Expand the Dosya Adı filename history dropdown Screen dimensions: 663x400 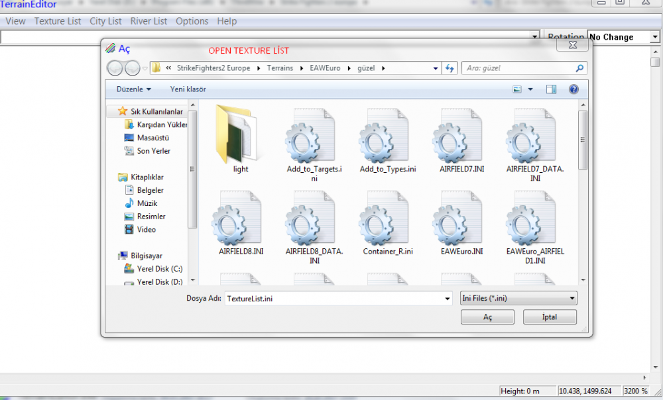[x=447, y=299]
